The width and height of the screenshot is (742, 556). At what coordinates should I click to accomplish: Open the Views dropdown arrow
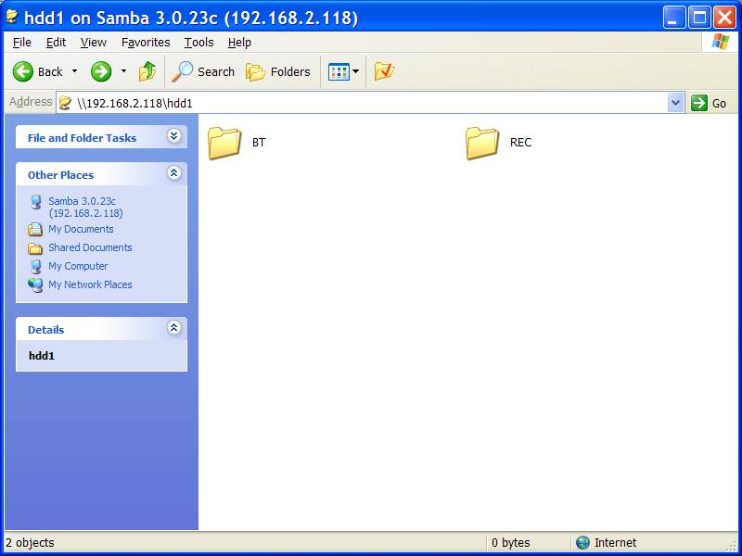tap(356, 71)
